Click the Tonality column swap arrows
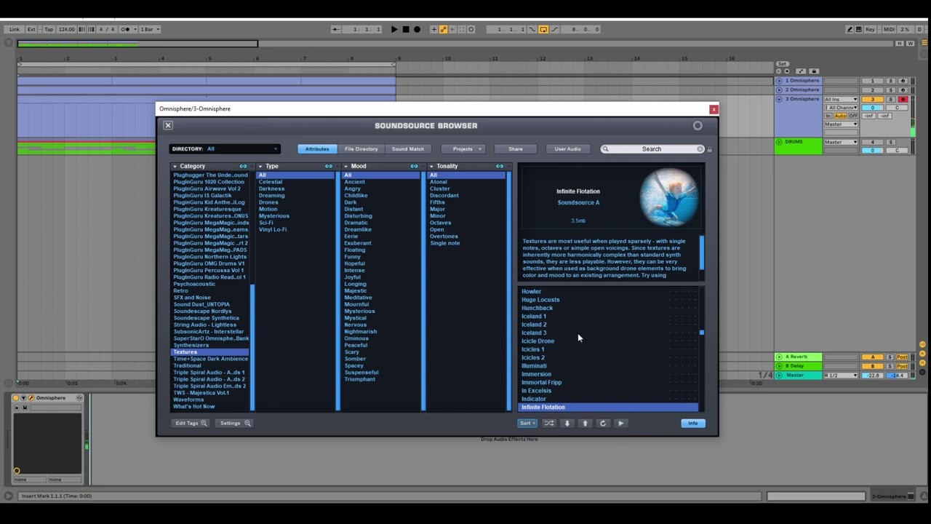Screen dimensions: 931x524 500,166
